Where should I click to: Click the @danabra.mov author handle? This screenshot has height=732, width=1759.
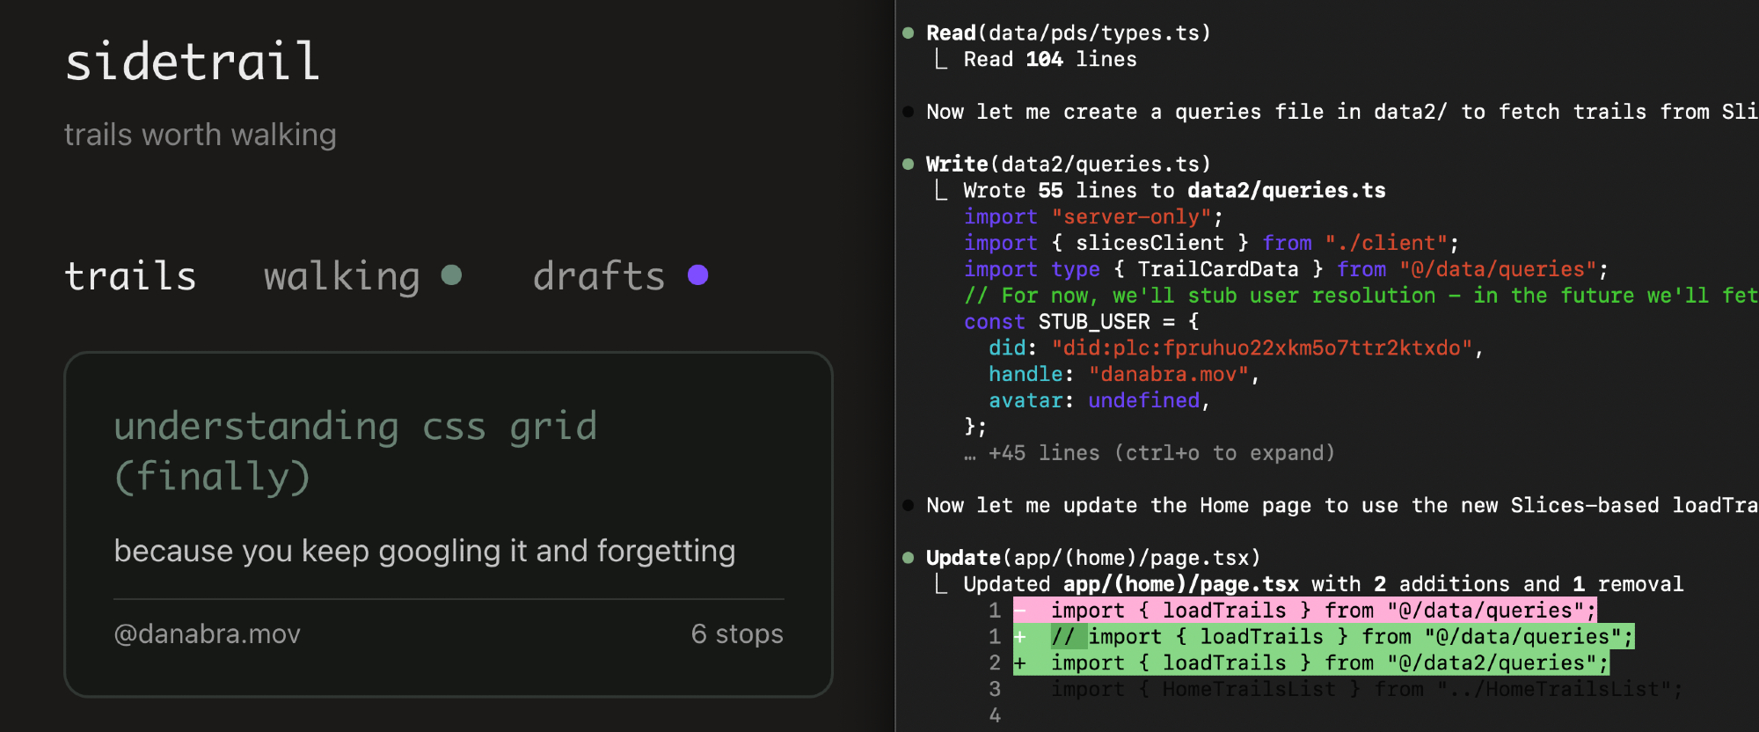pos(208,633)
